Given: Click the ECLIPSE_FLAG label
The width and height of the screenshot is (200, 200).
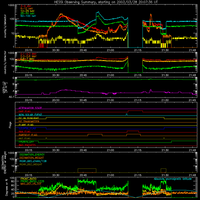Looking at the screenshot, I should pos(27,128).
